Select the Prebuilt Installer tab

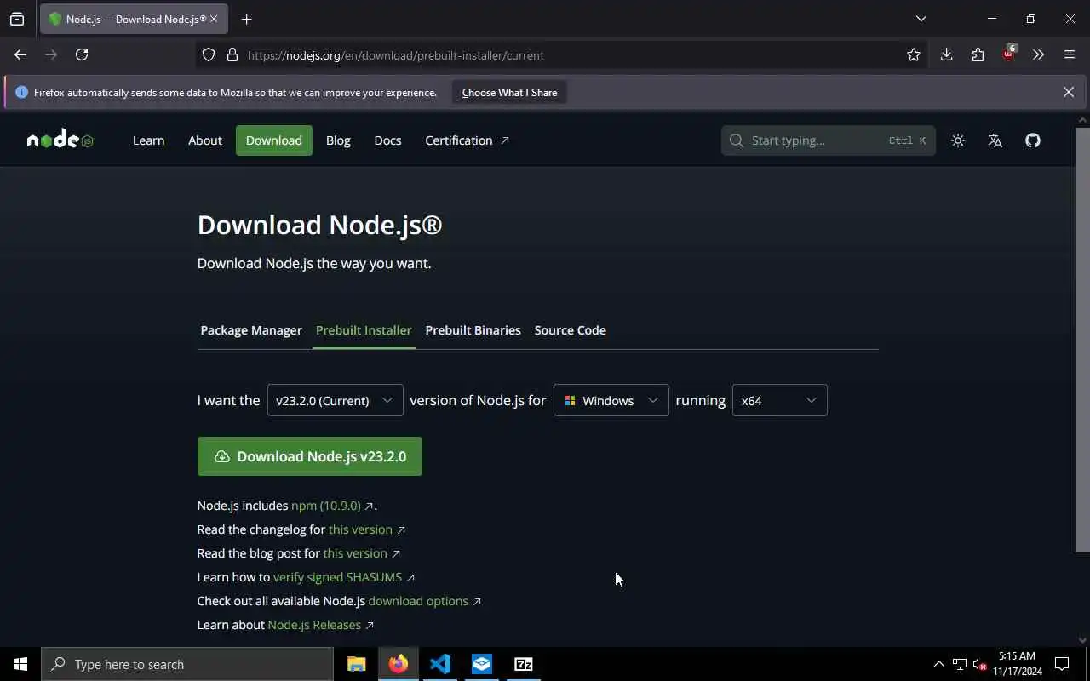click(x=364, y=330)
